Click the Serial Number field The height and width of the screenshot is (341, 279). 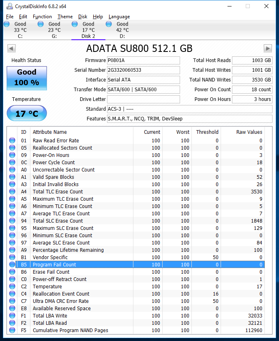[x=143, y=70]
